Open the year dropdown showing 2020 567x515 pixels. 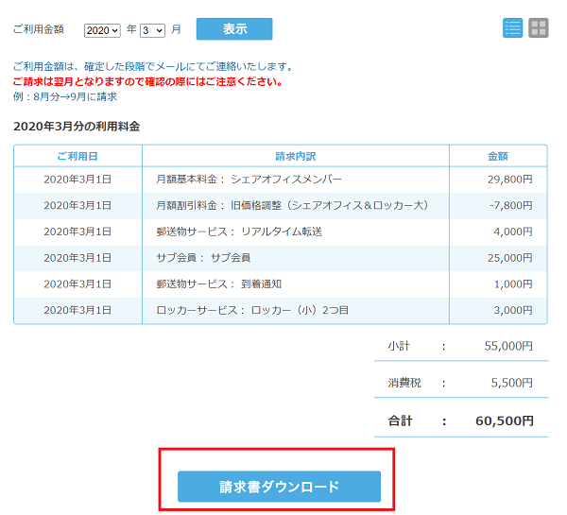[102, 30]
